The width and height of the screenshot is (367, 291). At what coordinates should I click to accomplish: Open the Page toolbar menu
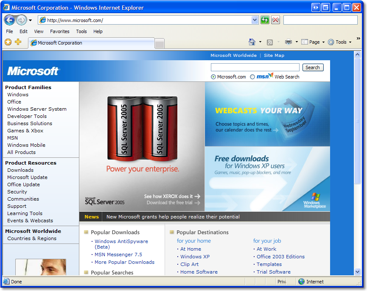(313, 42)
